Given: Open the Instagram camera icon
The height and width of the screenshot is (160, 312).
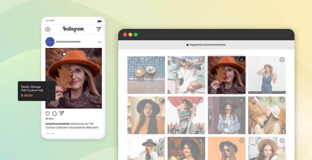Looking at the screenshot, I should [x=48, y=29].
